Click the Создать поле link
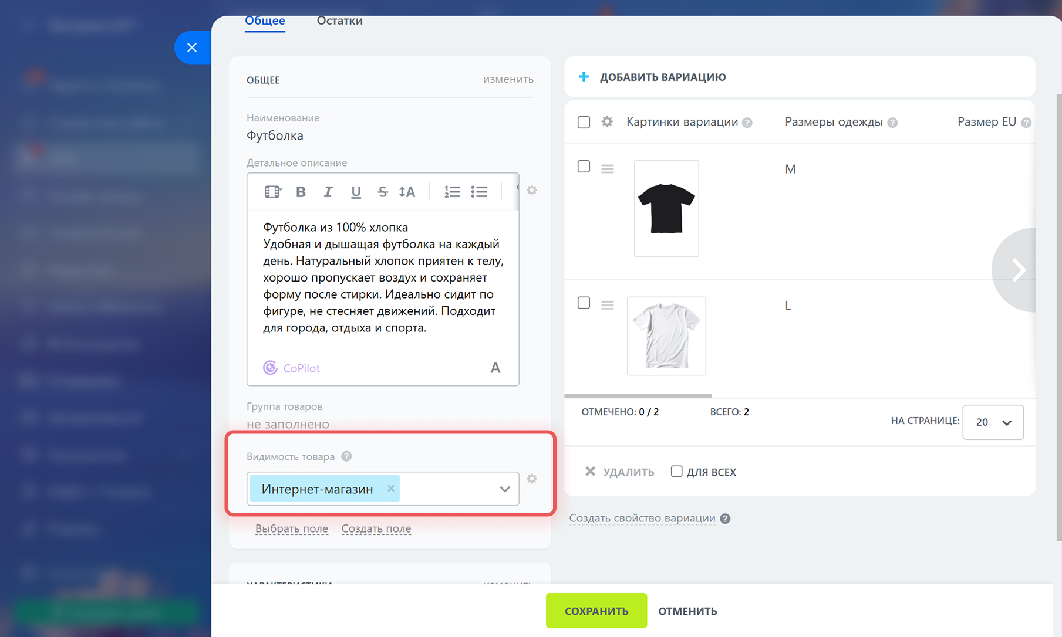The height and width of the screenshot is (637, 1062). pyautogui.click(x=376, y=528)
